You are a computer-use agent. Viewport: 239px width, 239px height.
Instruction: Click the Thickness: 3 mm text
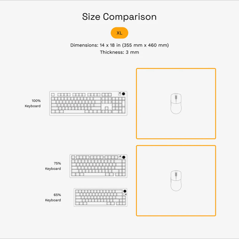[x=119, y=52]
